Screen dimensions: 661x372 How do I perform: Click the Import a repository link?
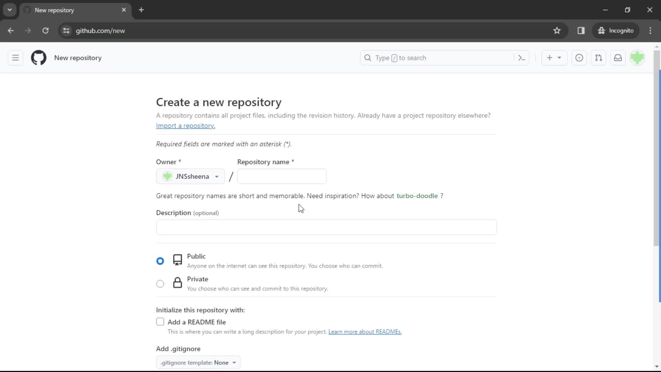[185, 125]
